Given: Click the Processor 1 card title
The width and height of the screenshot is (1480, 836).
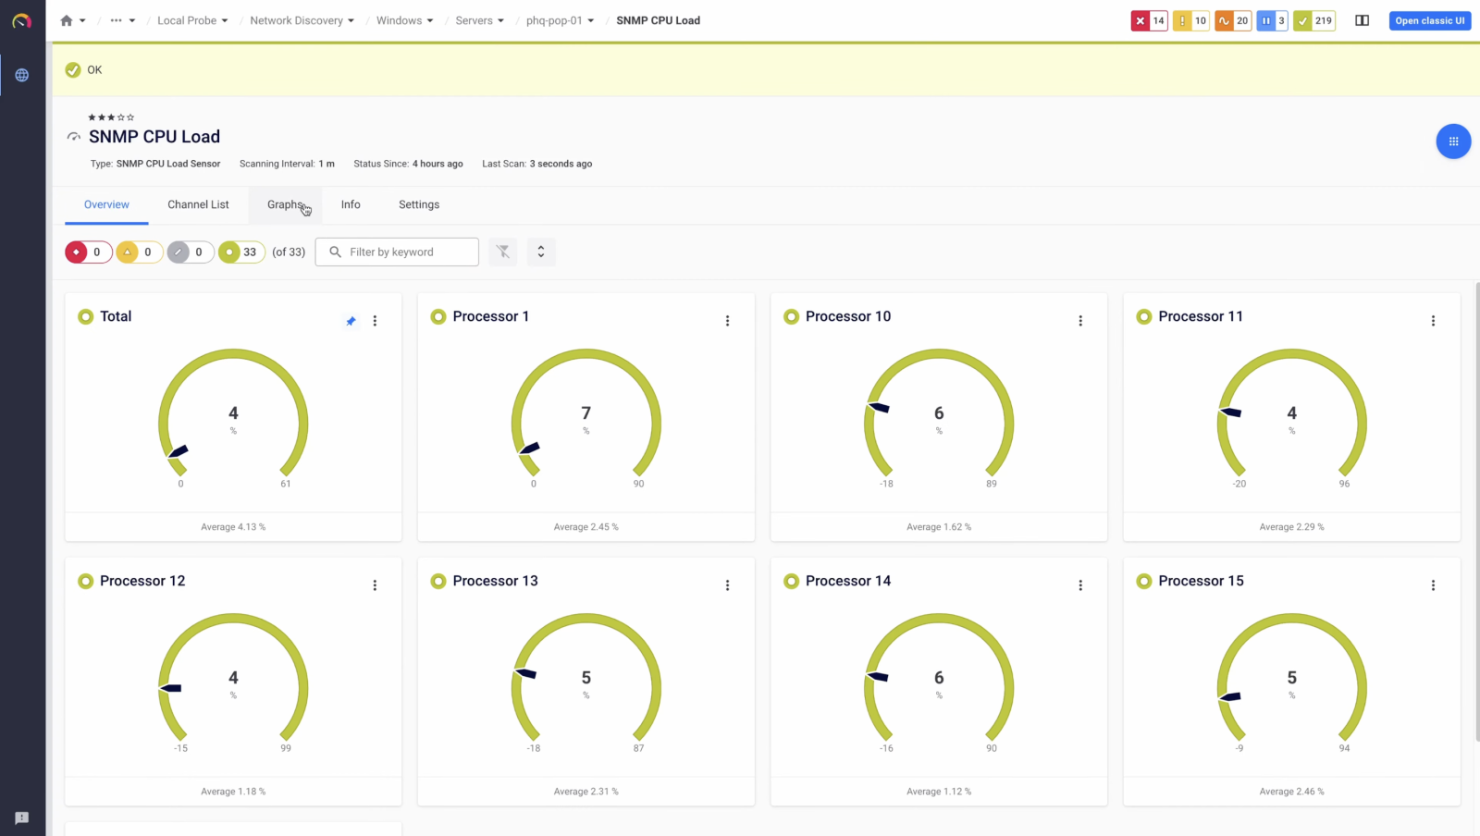Looking at the screenshot, I should 490,316.
